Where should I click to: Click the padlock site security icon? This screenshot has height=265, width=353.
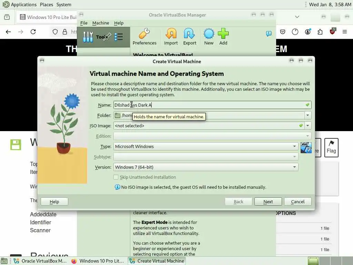(65, 32)
